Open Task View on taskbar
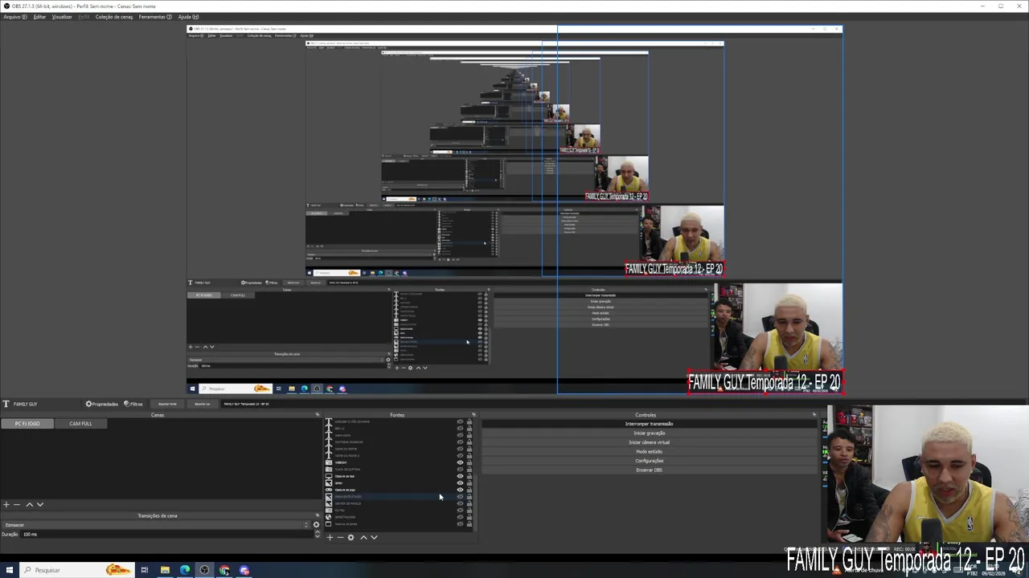 point(145,570)
